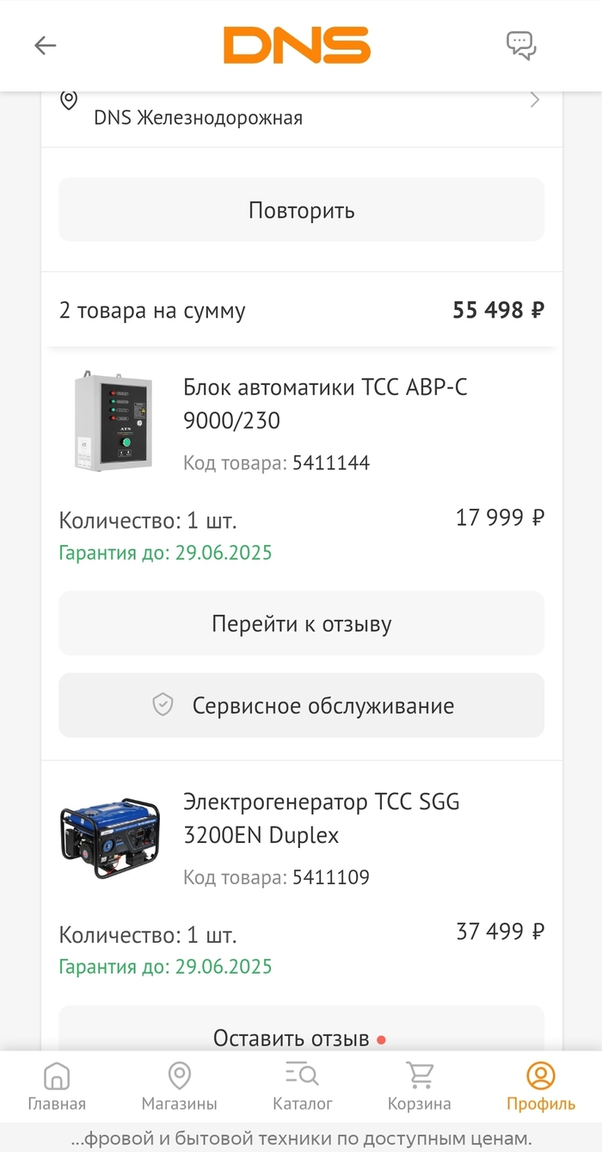Tap the store location pin icon
Viewport: 602px width, 1152px height.
tap(69, 100)
